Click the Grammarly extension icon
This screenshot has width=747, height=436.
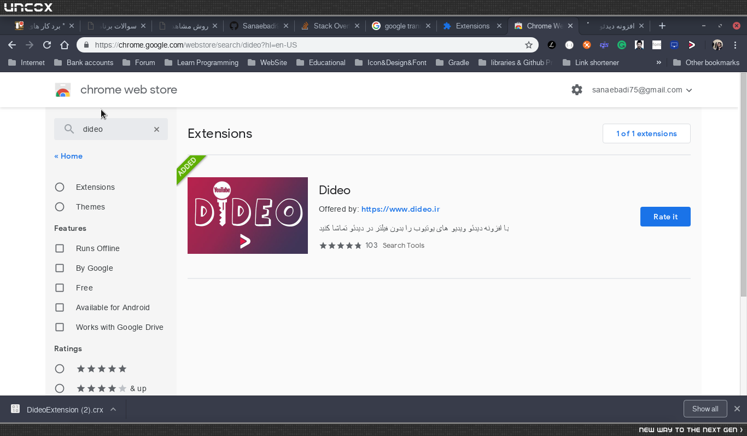[622, 45]
